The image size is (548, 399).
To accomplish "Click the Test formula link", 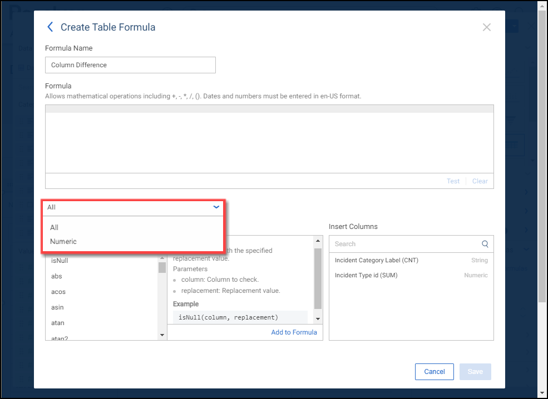I will click(453, 181).
